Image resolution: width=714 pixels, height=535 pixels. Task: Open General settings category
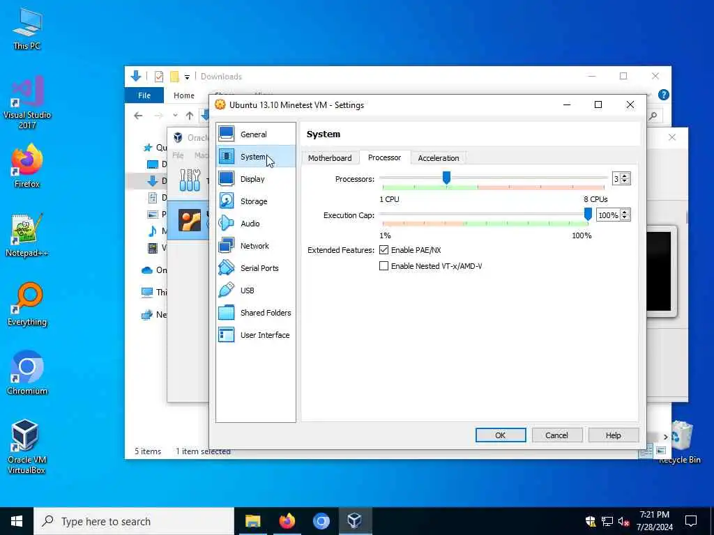(255, 134)
